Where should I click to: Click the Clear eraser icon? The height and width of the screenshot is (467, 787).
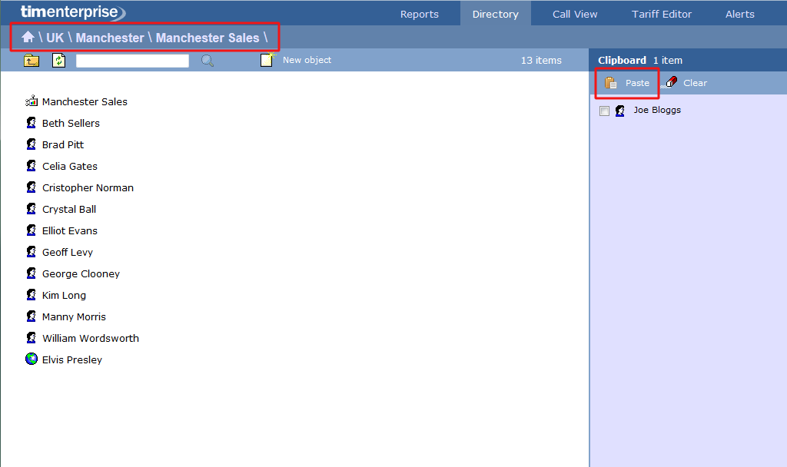[x=670, y=82]
